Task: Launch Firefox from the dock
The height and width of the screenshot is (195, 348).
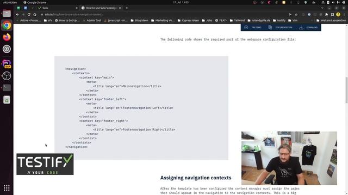Action: 7,37
